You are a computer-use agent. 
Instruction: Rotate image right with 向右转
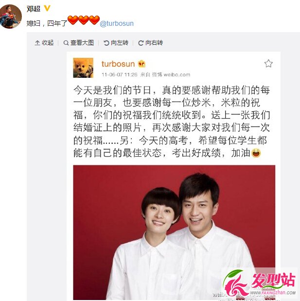[x=150, y=43]
